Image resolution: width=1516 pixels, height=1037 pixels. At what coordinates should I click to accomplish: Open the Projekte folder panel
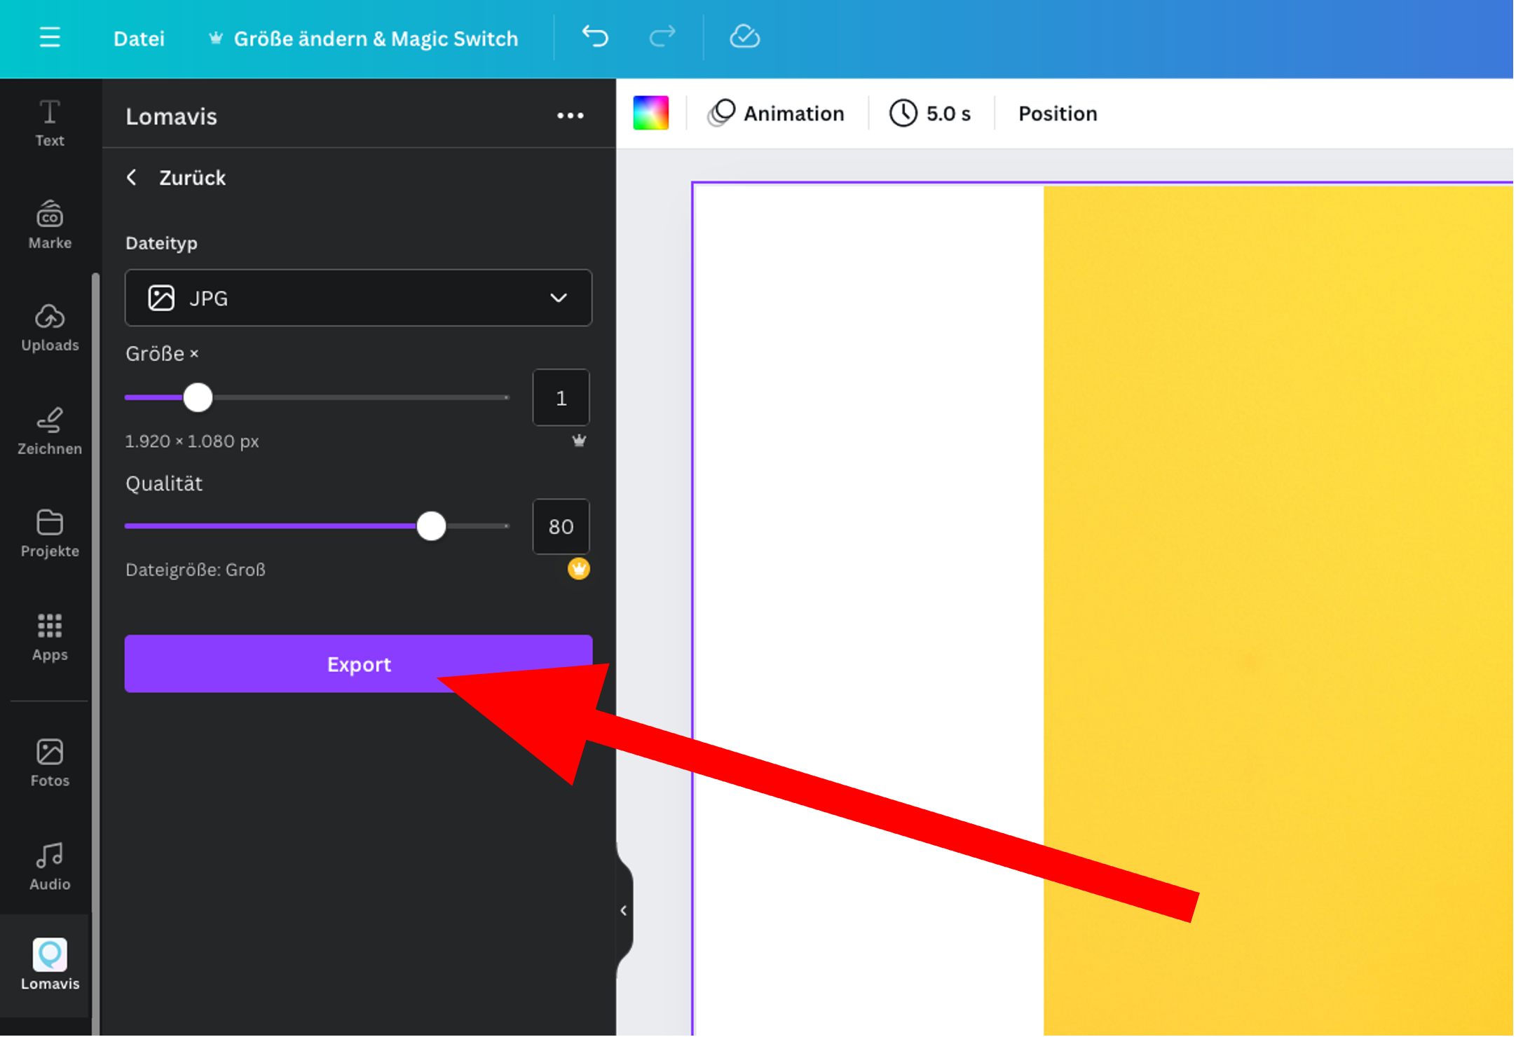coord(50,533)
